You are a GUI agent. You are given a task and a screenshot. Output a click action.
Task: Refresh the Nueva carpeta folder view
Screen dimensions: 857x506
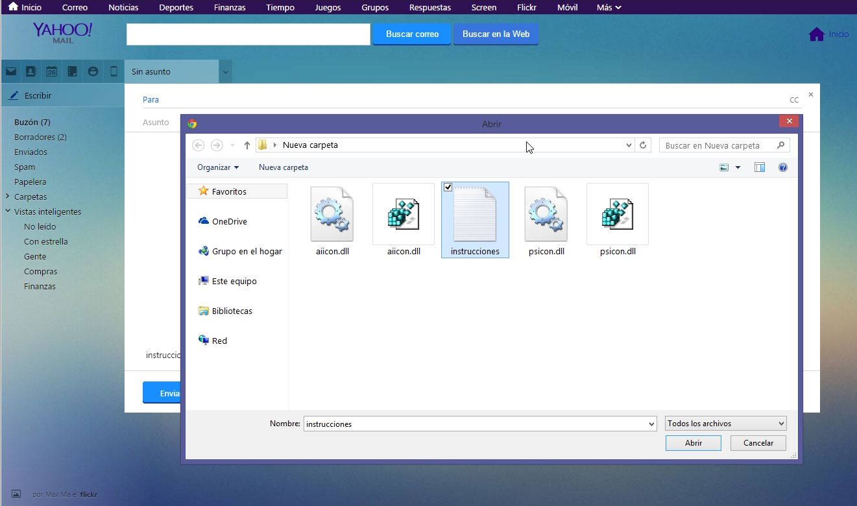(x=643, y=145)
